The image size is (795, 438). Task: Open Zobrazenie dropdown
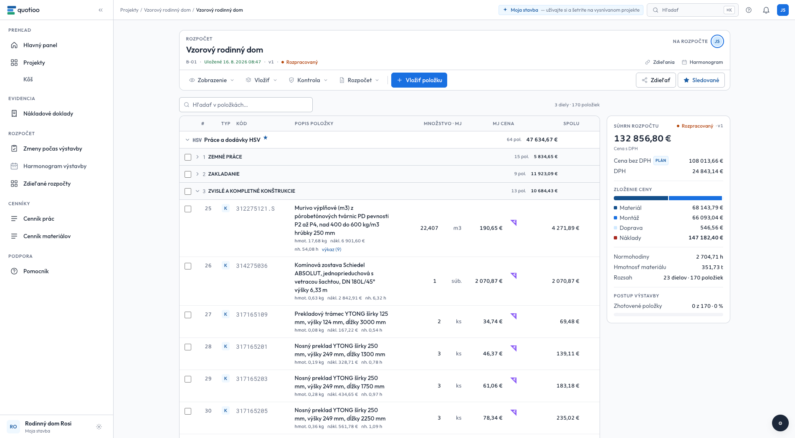(212, 80)
